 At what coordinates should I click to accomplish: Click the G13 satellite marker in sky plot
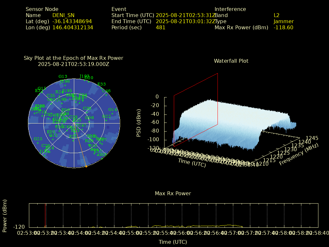(x=63, y=77)
